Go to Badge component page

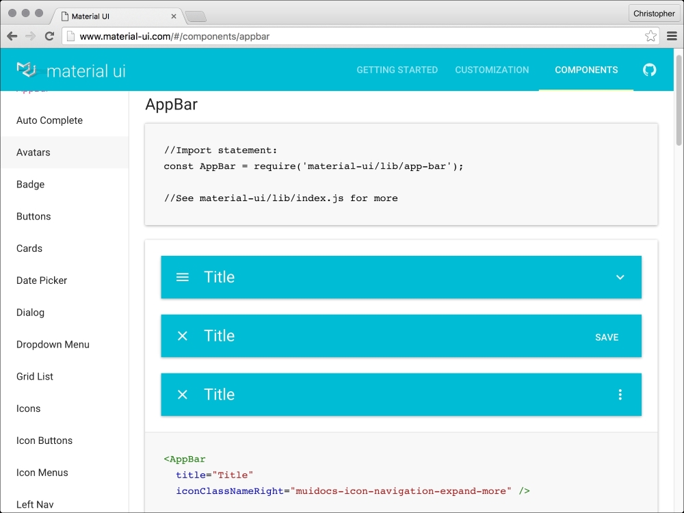click(x=64, y=184)
